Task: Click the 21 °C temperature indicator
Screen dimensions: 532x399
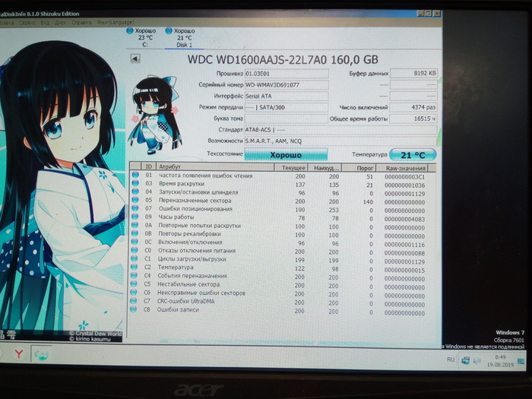Action: 413,155
